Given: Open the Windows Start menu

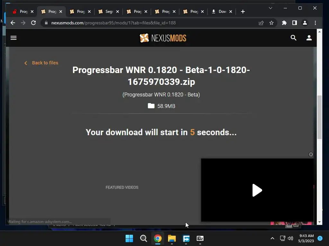Looking at the screenshot, I should [129, 238].
